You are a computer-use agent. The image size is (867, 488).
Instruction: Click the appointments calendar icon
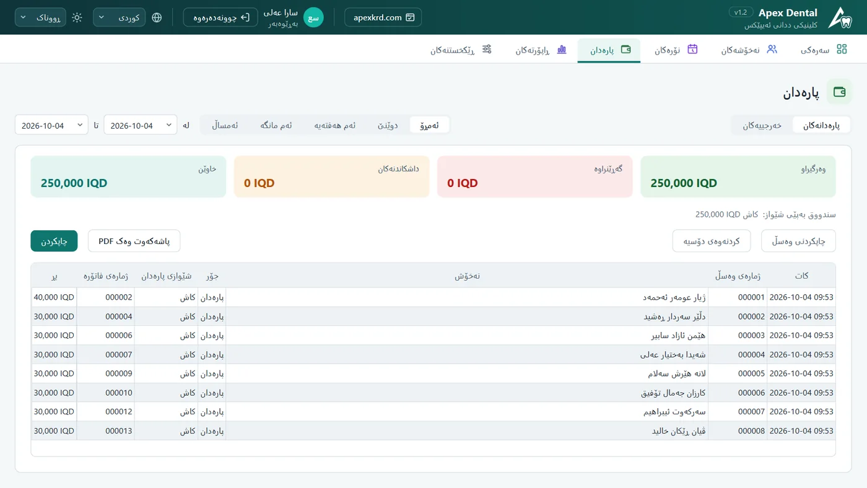[x=692, y=50]
